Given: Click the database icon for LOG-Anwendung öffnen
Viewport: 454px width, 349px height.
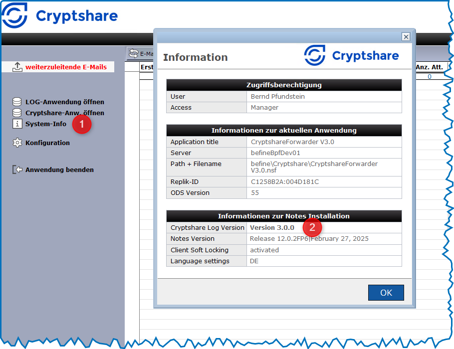Looking at the screenshot, I should coord(17,102).
